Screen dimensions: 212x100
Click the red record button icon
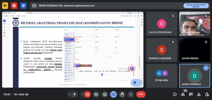pos(14,6)
